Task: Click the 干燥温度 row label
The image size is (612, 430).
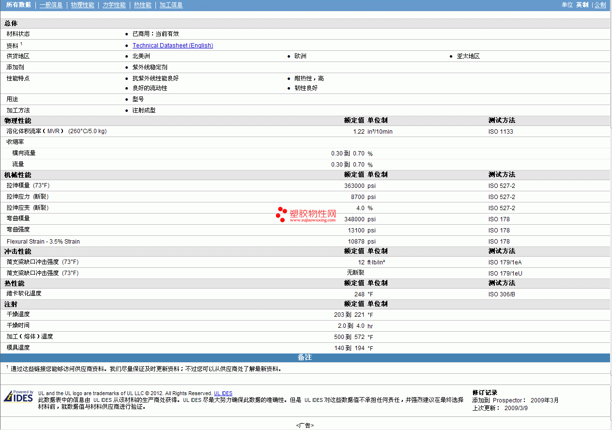Action: click(x=18, y=314)
